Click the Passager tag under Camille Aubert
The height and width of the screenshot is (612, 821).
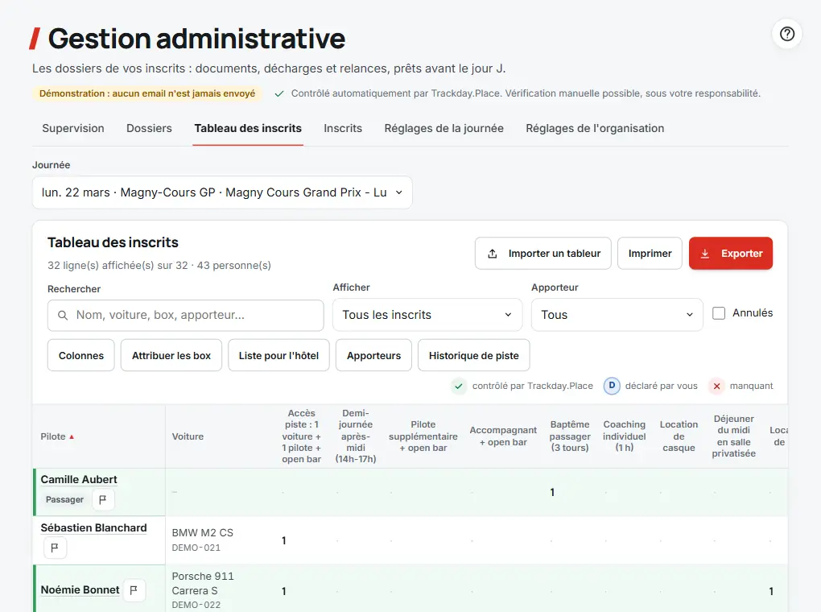(64, 500)
